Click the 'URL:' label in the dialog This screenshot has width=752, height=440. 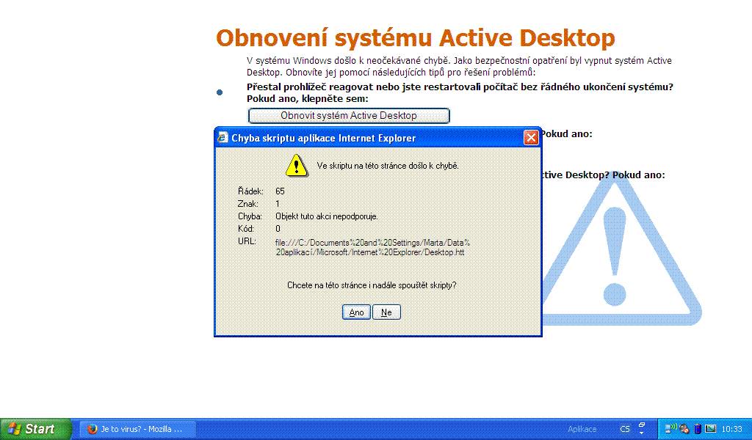point(247,241)
